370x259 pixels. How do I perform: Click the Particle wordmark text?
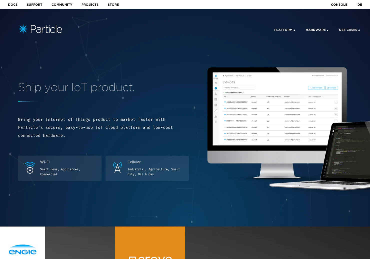[46, 29]
